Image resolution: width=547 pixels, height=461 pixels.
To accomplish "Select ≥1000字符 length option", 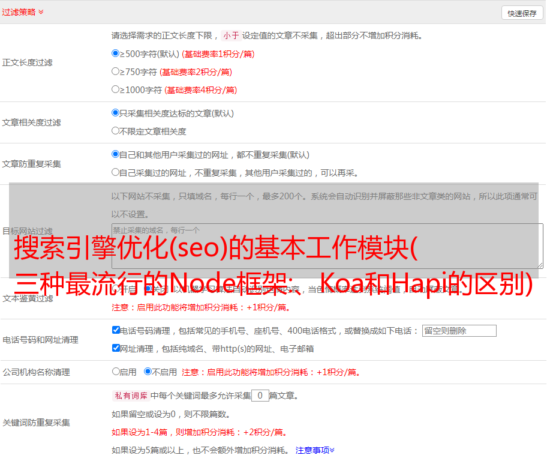I will click(115, 89).
